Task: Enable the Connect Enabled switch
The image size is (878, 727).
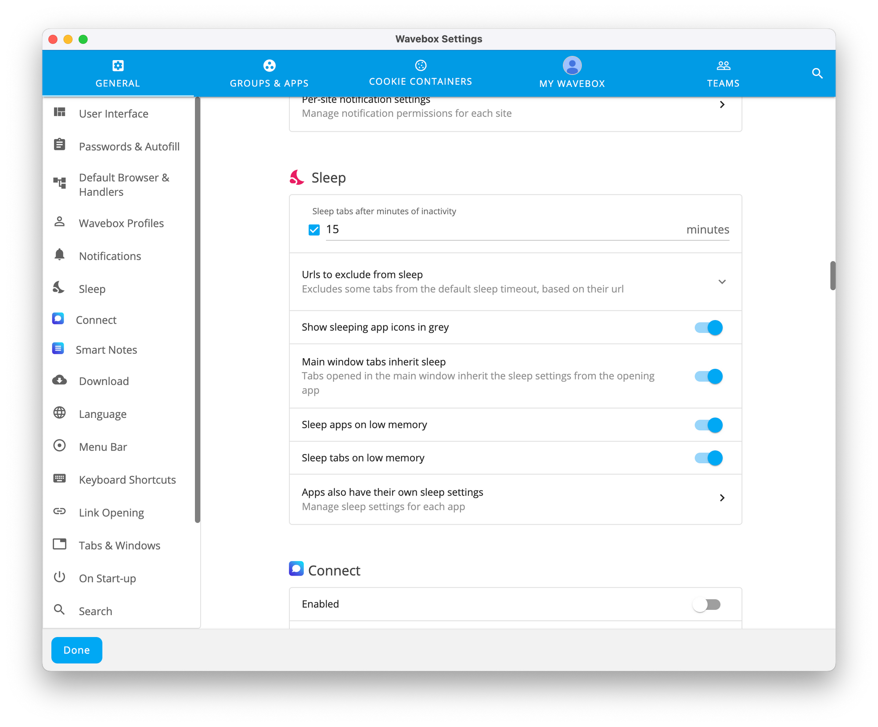Action: [707, 605]
